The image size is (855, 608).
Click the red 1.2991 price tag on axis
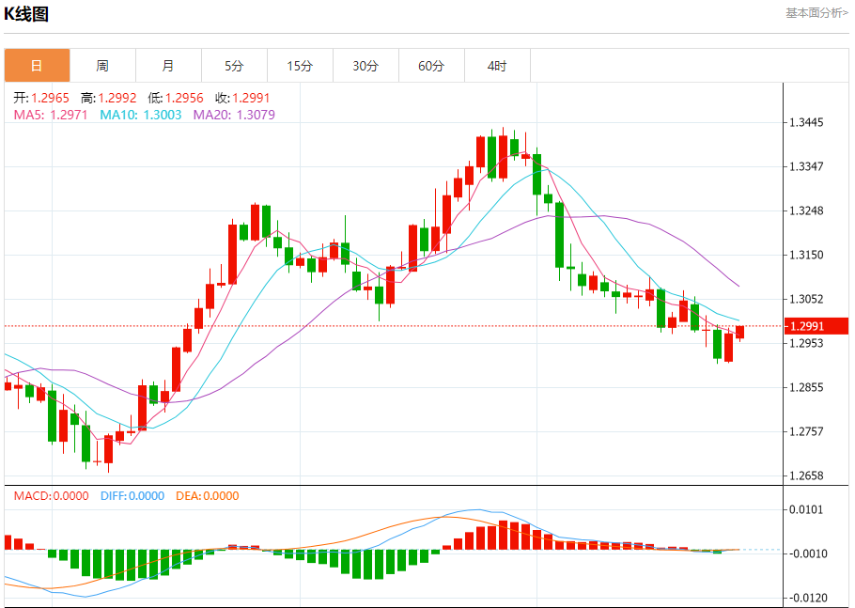coord(818,326)
